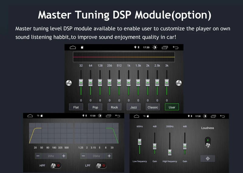Select the User preset
This screenshot has height=173, width=243.
tap(172, 107)
